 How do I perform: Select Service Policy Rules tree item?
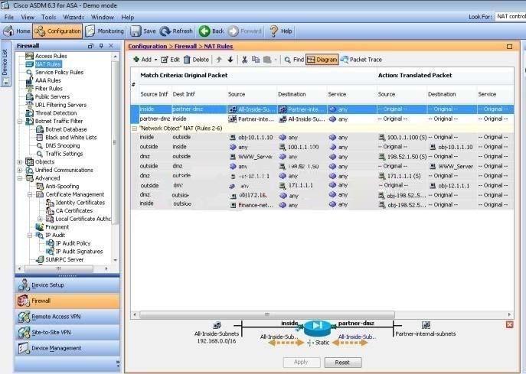(59, 73)
